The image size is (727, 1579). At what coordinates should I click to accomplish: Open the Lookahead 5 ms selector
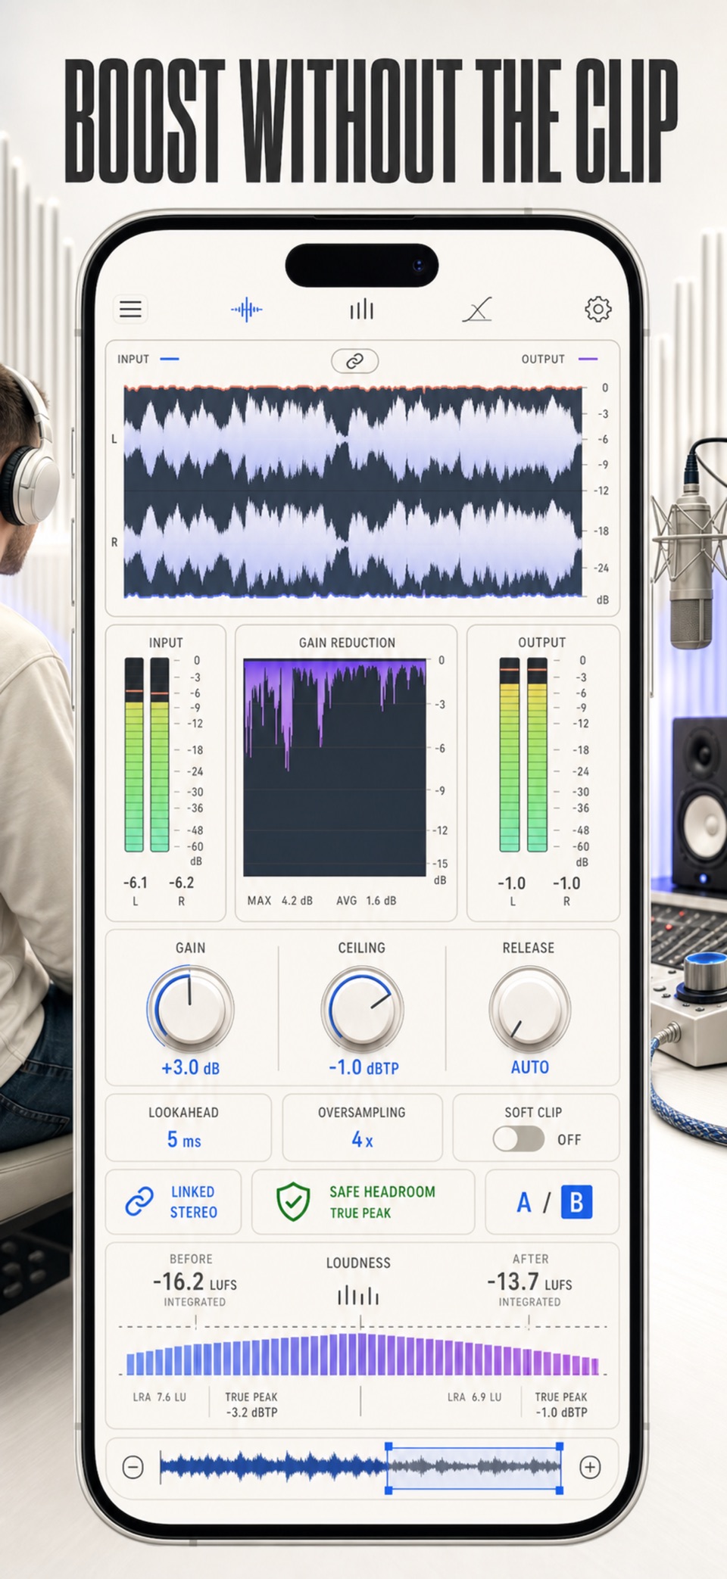[x=188, y=1127]
